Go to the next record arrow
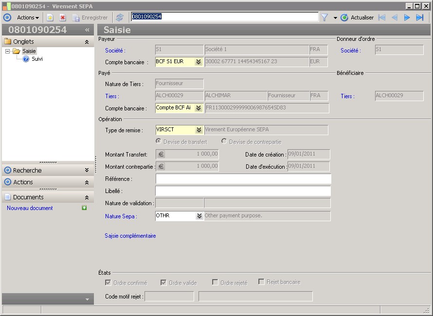This screenshot has width=433, height=316. tap(407, 18)
